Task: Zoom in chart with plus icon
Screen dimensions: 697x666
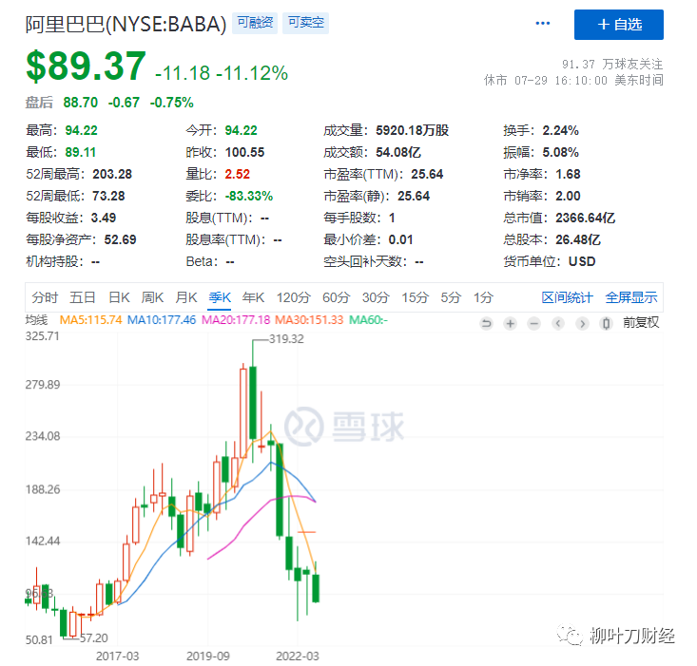Action: [511, 323]
